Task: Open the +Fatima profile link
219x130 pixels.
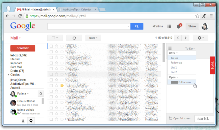Action: pos(157,26)
